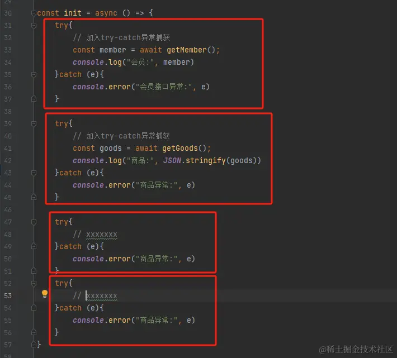Screen dimensions: 397x358
Task: Click 'catch' keyword on line 35
Action: pyautogui.click(x=70, y=74)
